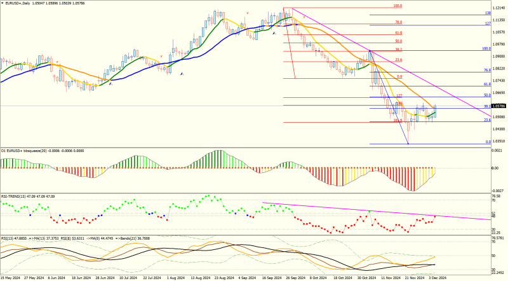The height and width of the screenshot is (281, 508).
Task: Click the 1 Aug 2024 date label
Action: tap(176, 278)
